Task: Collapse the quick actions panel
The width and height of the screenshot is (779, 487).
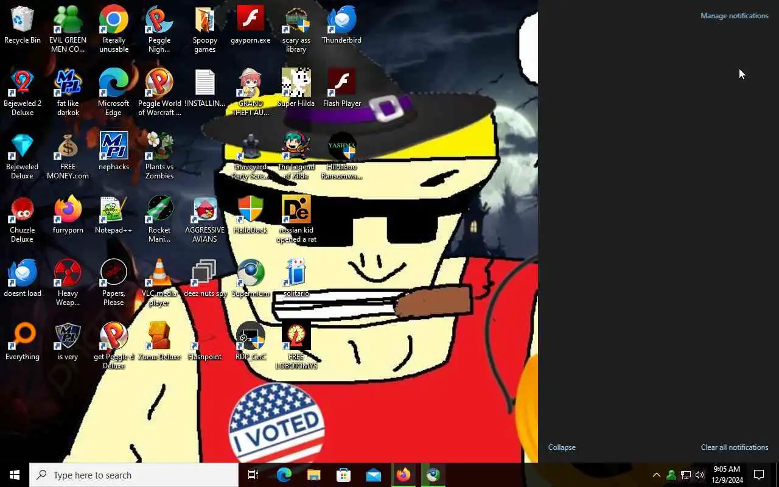Action: [562, 447]
